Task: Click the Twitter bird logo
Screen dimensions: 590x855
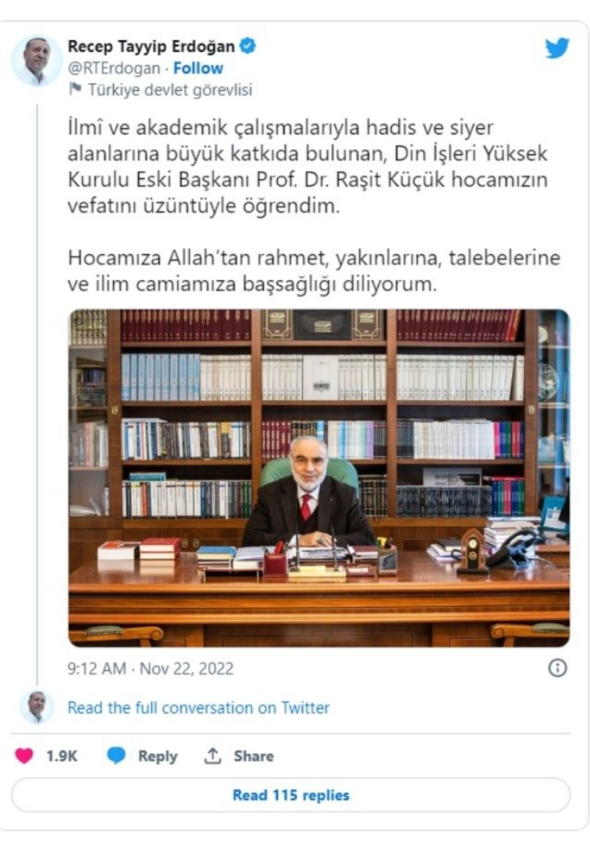Action: coord(557,48)
